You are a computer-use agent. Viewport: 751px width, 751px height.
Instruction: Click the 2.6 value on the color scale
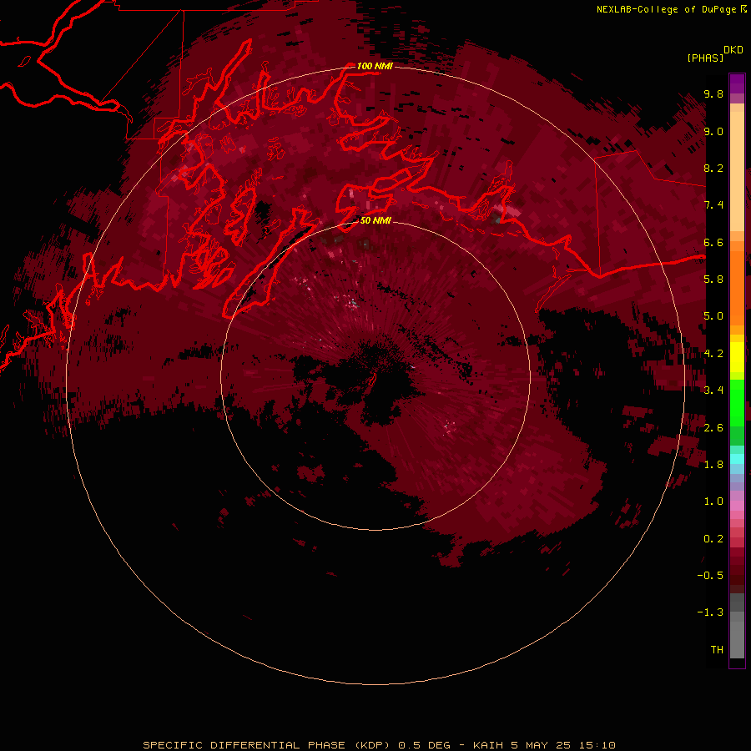(713, 427)
